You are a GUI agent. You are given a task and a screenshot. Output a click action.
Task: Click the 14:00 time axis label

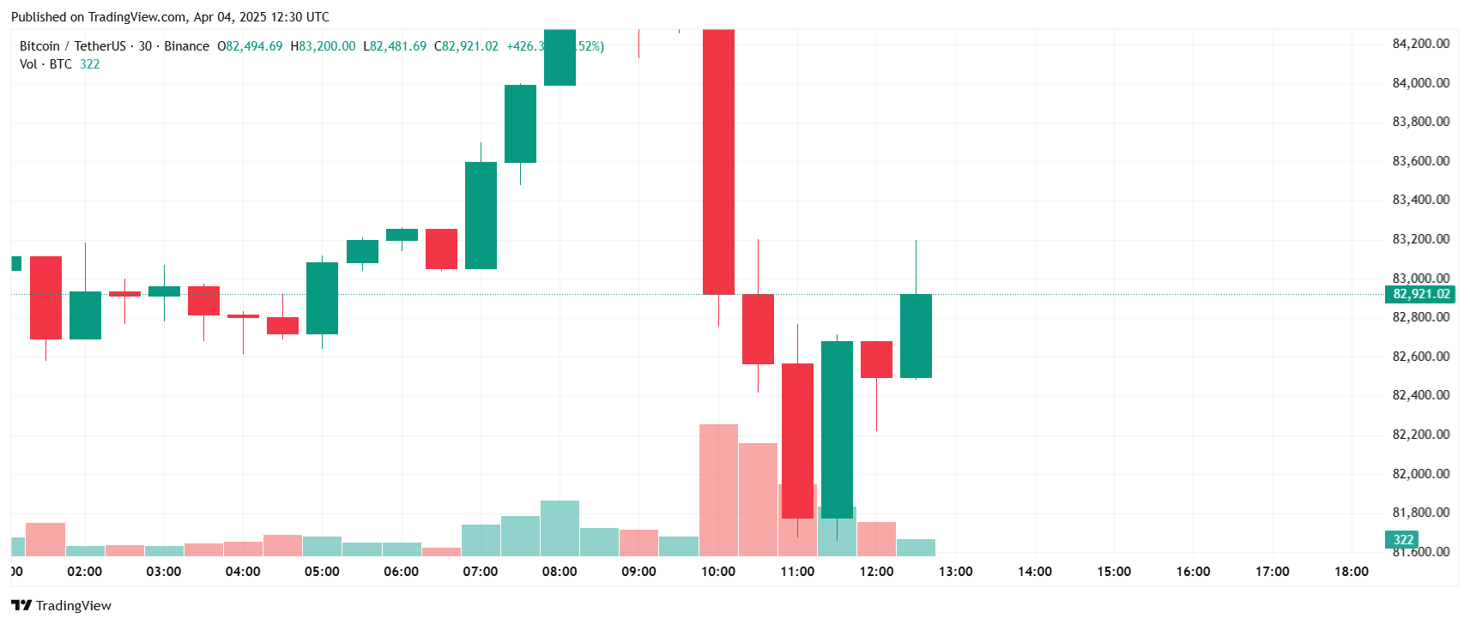pos(1035,572)
